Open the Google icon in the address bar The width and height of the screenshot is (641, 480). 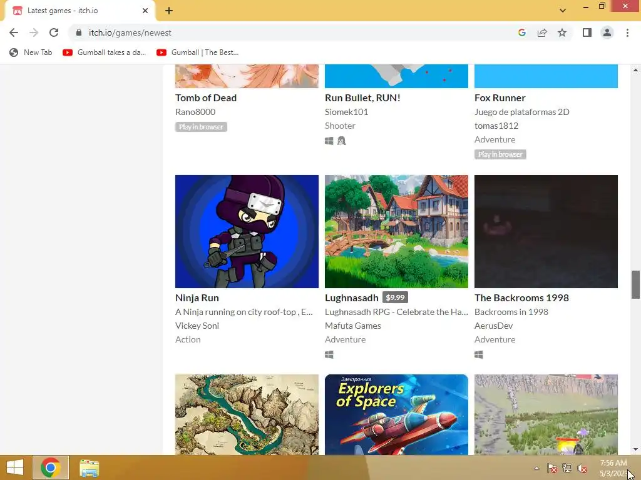(x=521, y=32)
